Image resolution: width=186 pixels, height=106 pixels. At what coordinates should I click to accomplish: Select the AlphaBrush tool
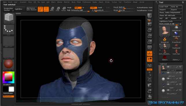click(x=176, y=34)
